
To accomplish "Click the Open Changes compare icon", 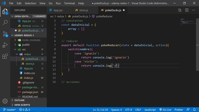I will tap(180, 10).
